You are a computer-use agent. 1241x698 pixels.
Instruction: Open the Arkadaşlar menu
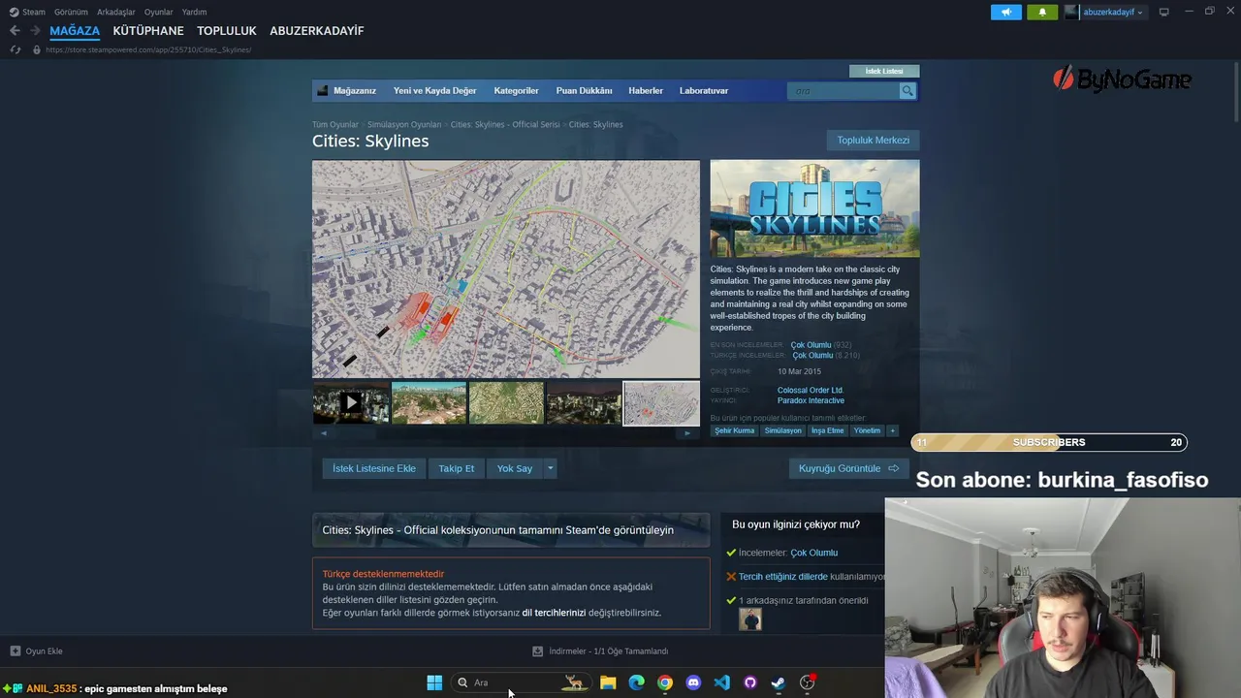(115, 12)
